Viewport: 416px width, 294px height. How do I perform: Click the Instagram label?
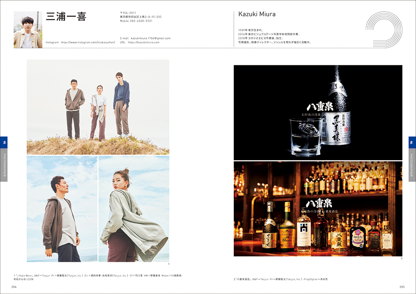pyautogui.click(x=52, y=42)
